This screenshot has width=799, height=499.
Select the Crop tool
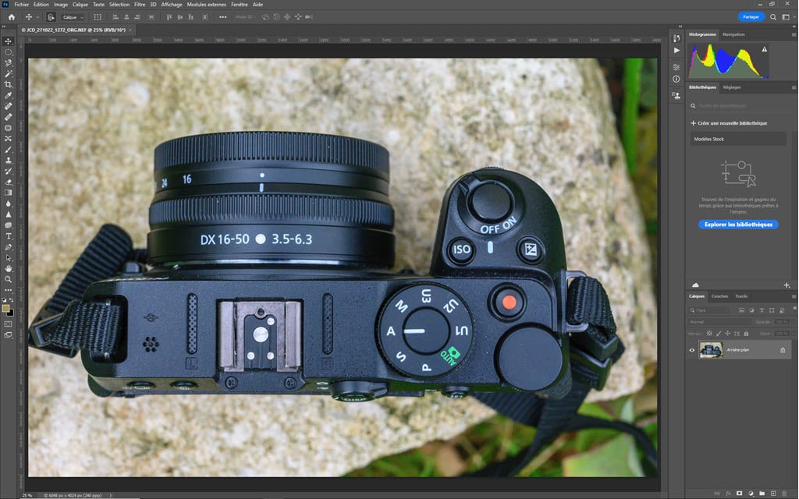(9, 84)
